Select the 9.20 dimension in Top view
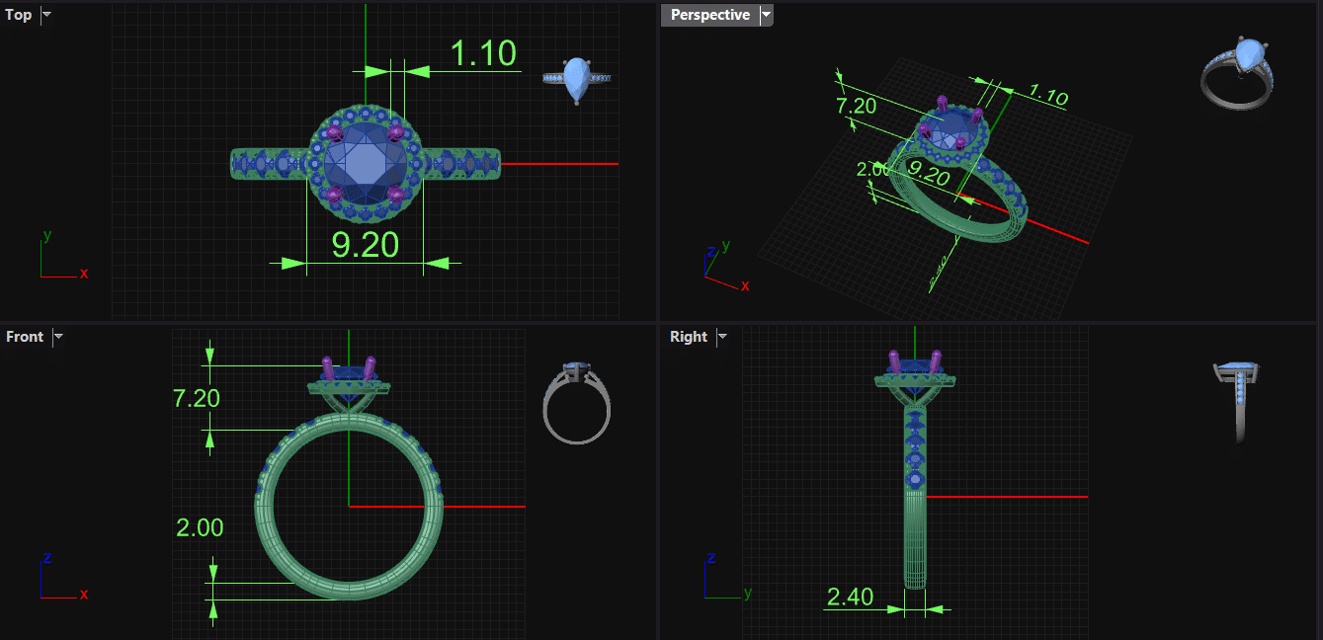This screenshot has width=1323, height=640. (365, 245)
